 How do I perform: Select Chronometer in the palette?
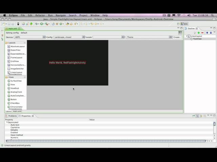pos(15,107)
